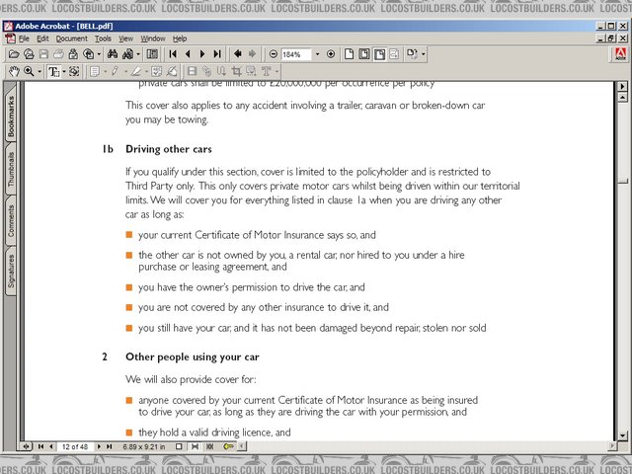The image size is (632, 474).
Task: Go to first page in toolbar
Action: click(173, 53)
